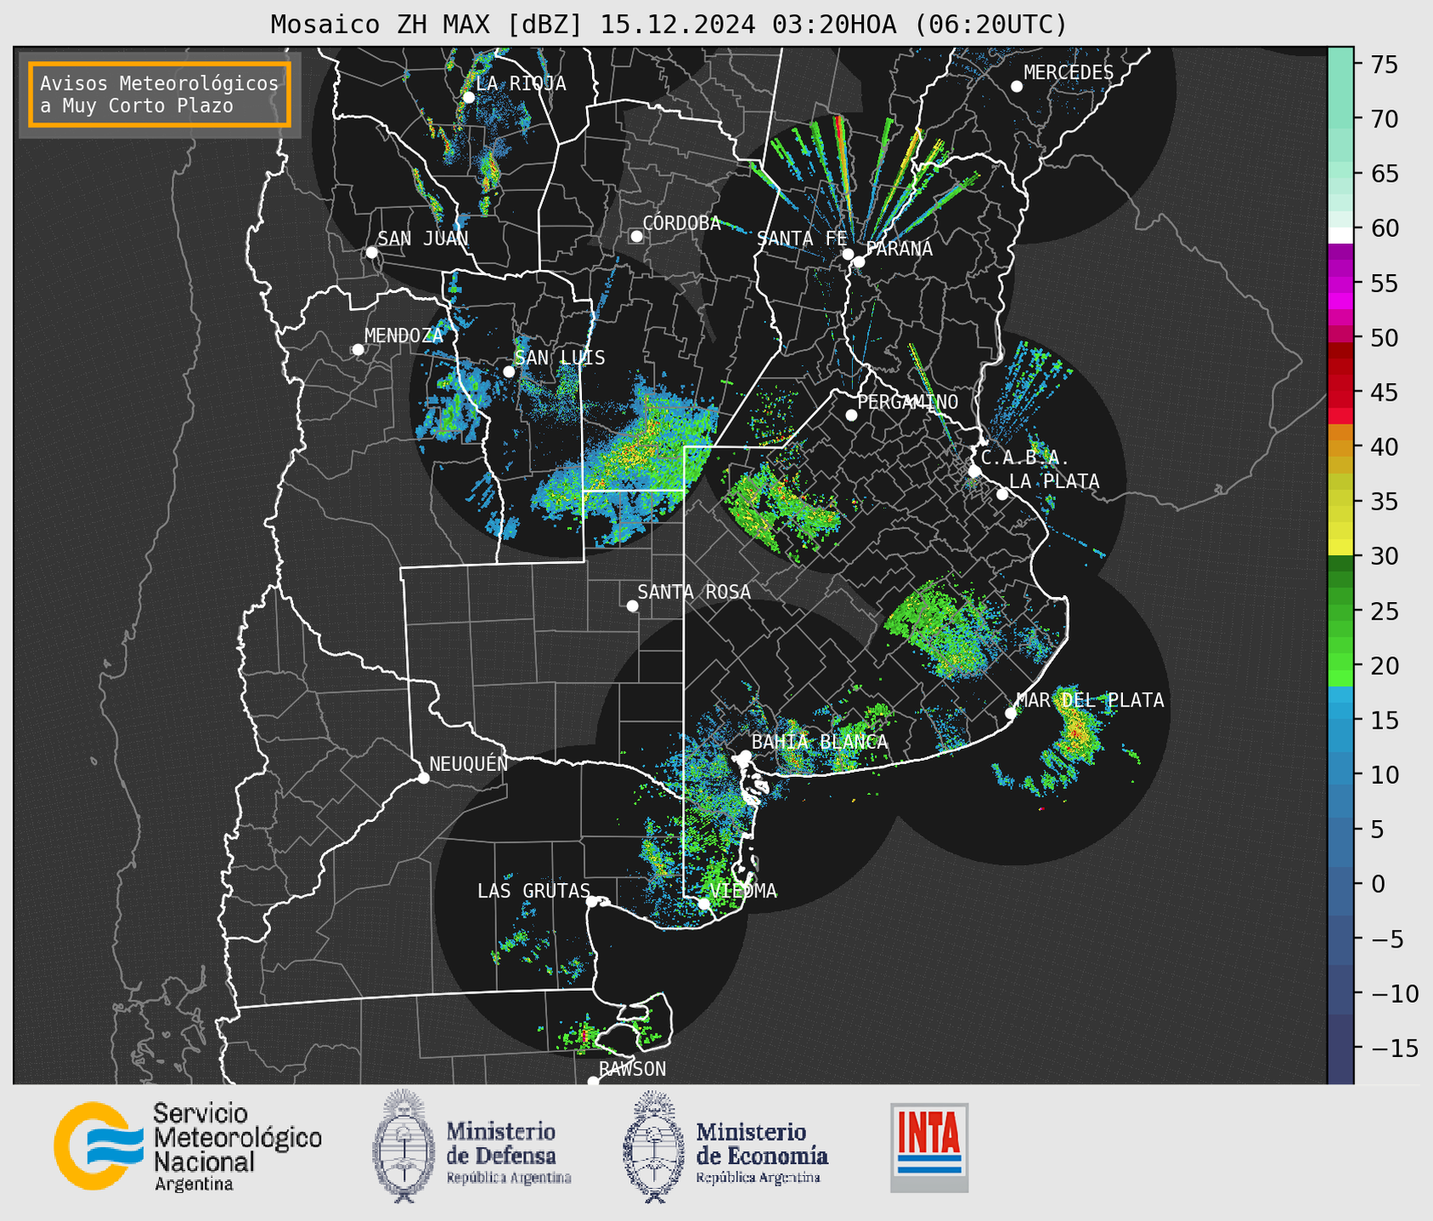Viewport: 1433px width, 1221px height.
Task: Select the RAWSON city marker
Action: [593, 1082]
